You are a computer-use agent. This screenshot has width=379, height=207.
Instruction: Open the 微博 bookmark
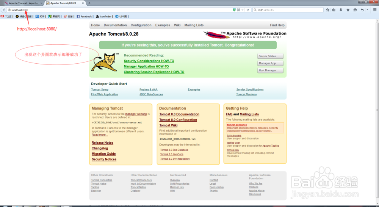click(68, 16)
